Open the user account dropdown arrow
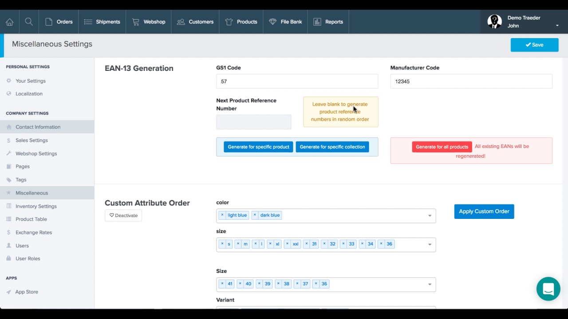Viewport: 568px width, 319px height. coord(557,26)
